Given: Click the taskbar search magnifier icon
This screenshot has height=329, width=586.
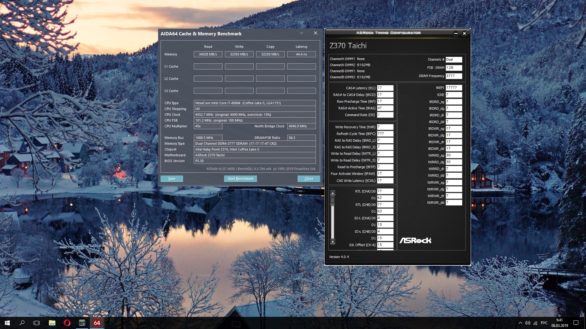Looking at the screenshot, I should (x=22, y=323).
